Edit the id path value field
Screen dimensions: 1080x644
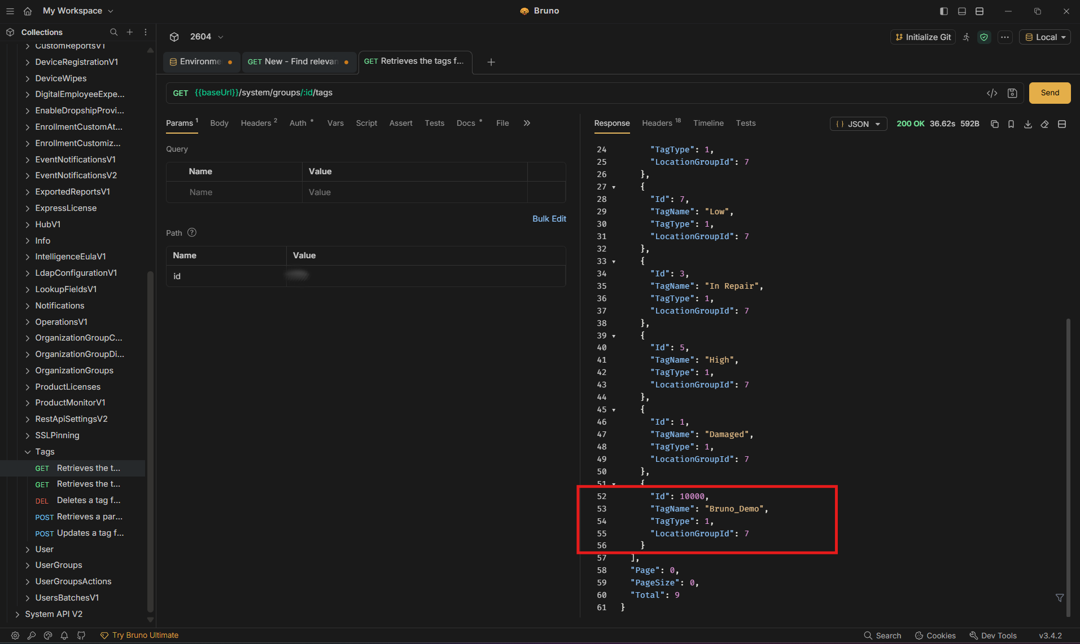pyautogui.click(x=426, y=276)
